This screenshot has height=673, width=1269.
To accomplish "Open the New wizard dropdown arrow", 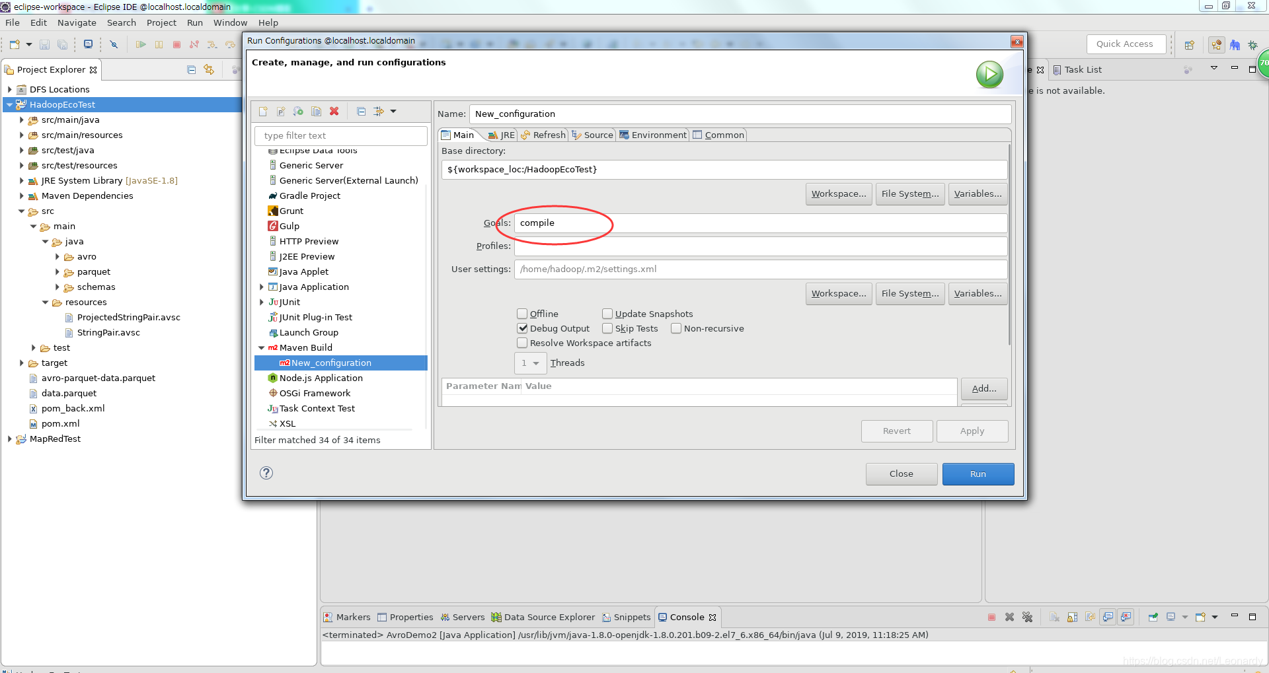I will 29,44.
